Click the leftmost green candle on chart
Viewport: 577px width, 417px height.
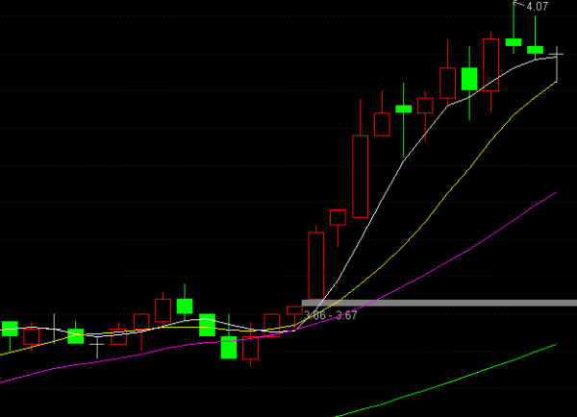coord(10,329)
